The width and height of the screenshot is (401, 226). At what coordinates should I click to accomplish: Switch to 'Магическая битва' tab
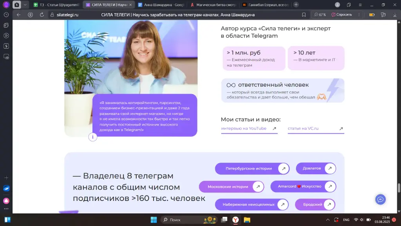click(213, 5)
